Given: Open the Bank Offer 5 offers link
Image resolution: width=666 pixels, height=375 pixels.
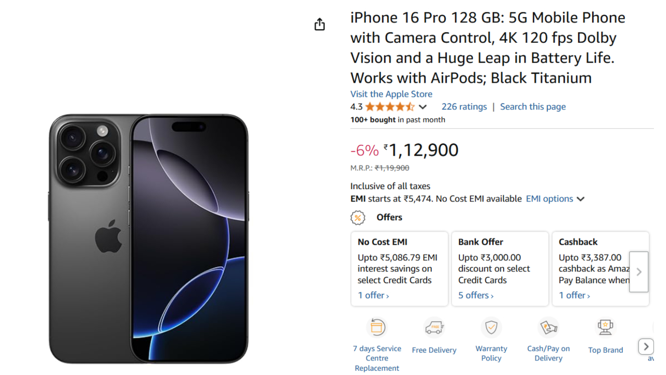Looking at the screenshot, I should click(476, 295).
